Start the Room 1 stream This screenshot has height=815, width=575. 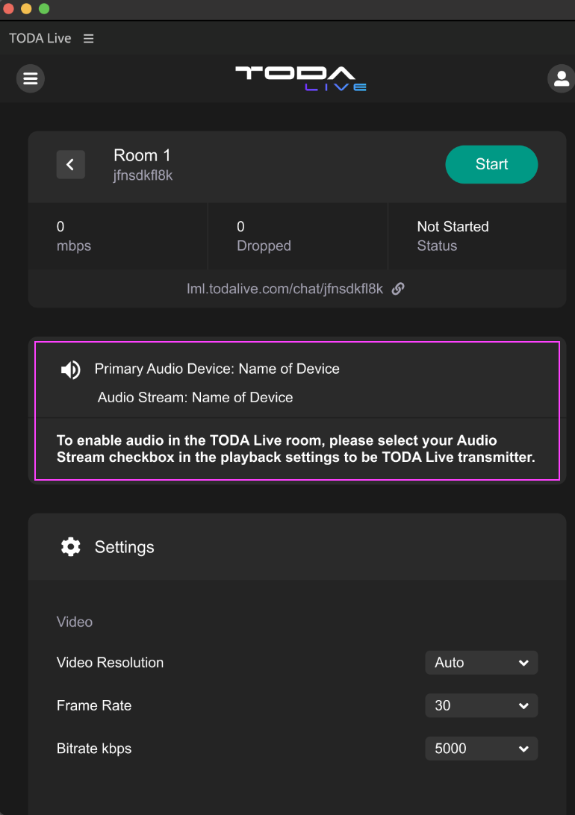(x=491, y=164)
